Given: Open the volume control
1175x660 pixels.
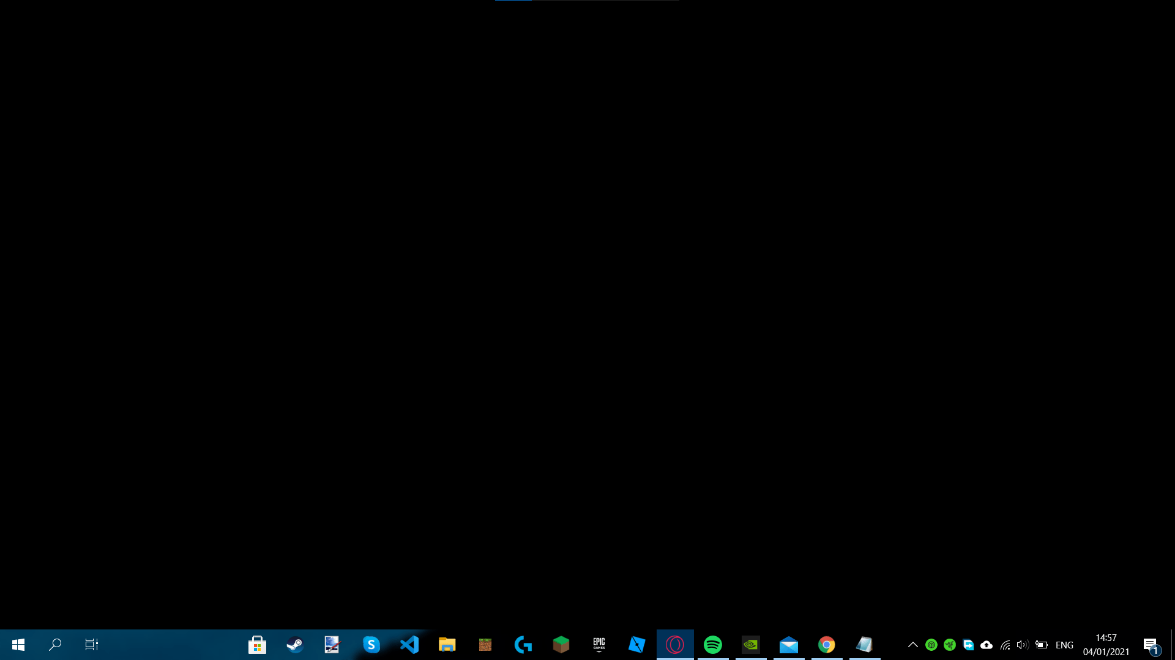Looking at the screenshot, I should (x=1022, y=645).
